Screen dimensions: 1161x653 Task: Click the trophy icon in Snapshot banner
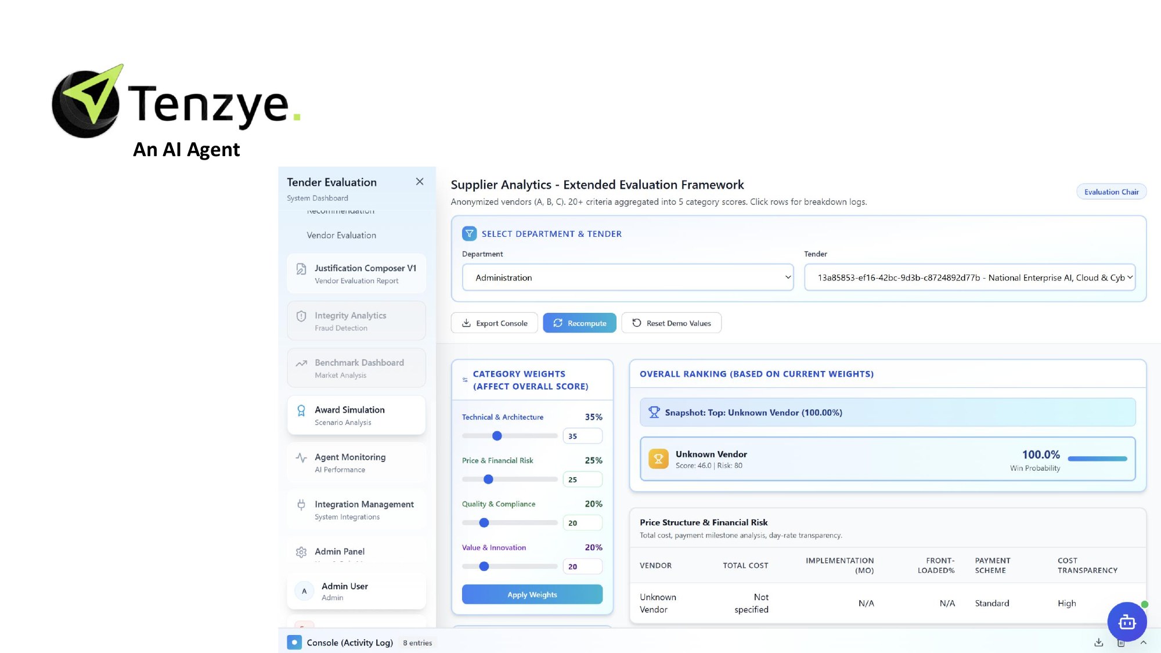coord(654,412)
